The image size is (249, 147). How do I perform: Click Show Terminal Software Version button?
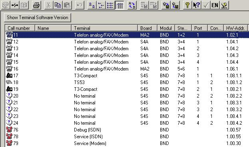(x=38, y=18)
